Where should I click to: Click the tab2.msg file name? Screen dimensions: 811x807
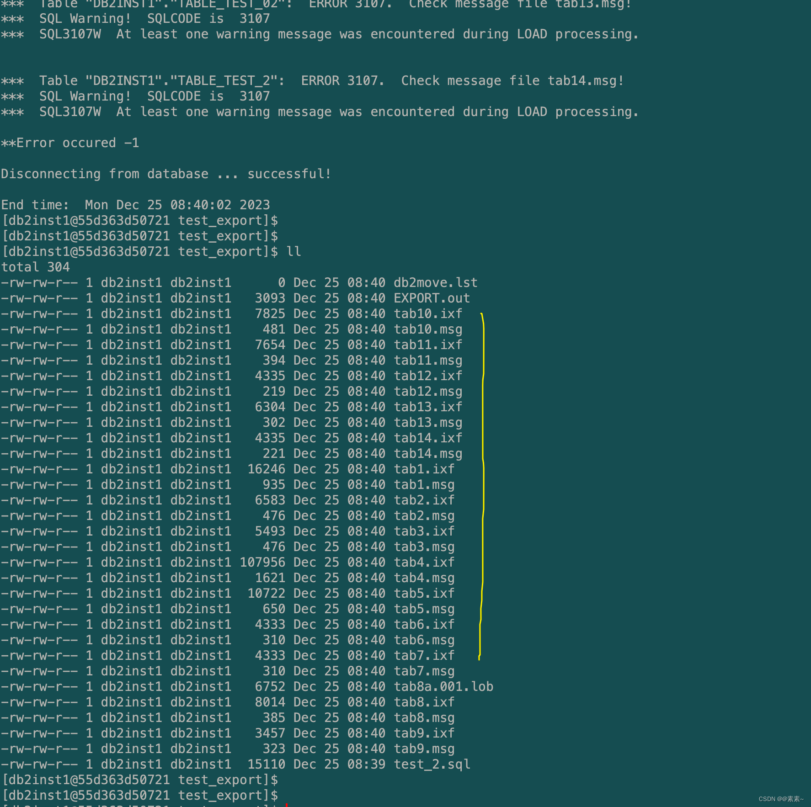pos(424,516)
